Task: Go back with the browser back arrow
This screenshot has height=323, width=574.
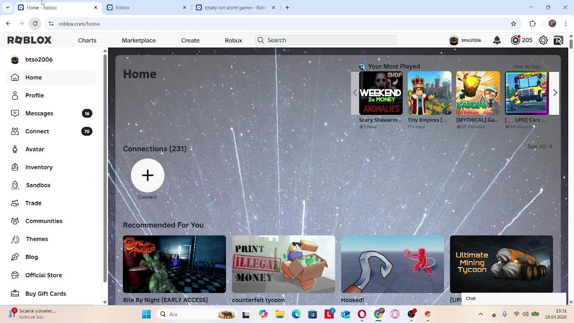Action: (x=8, y=24)
